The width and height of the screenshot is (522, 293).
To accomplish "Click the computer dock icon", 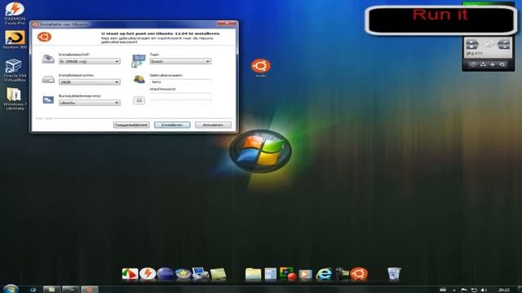I will 201,274.
